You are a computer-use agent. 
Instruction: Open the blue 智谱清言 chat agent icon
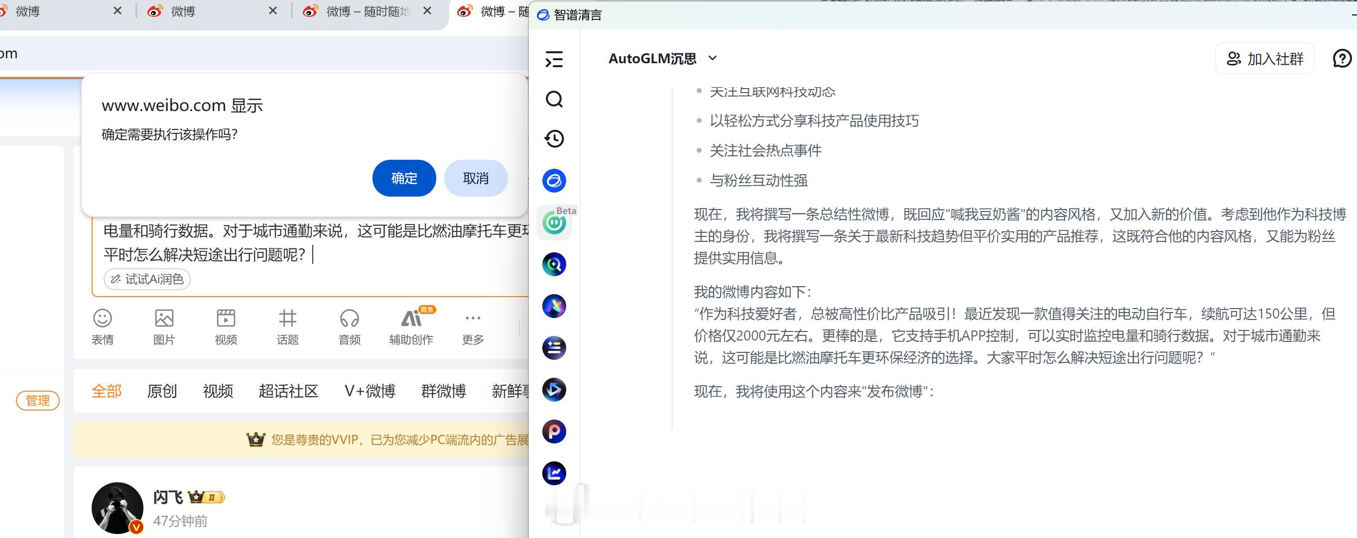point(554,181)
